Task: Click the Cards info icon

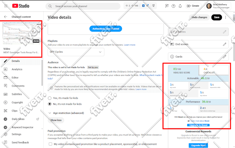Action: pyautogui.click(x=172, y=57)
